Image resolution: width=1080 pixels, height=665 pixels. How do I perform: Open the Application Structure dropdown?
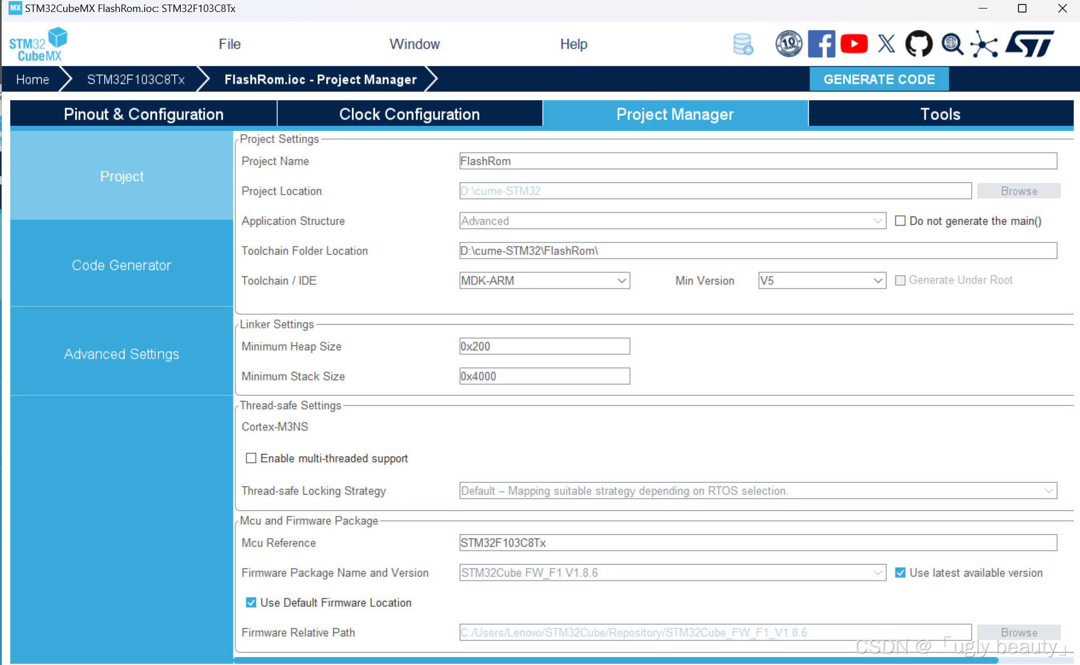point(672,221)
